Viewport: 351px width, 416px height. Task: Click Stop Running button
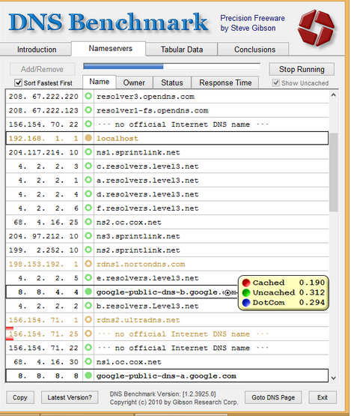(x=302, y=69)
